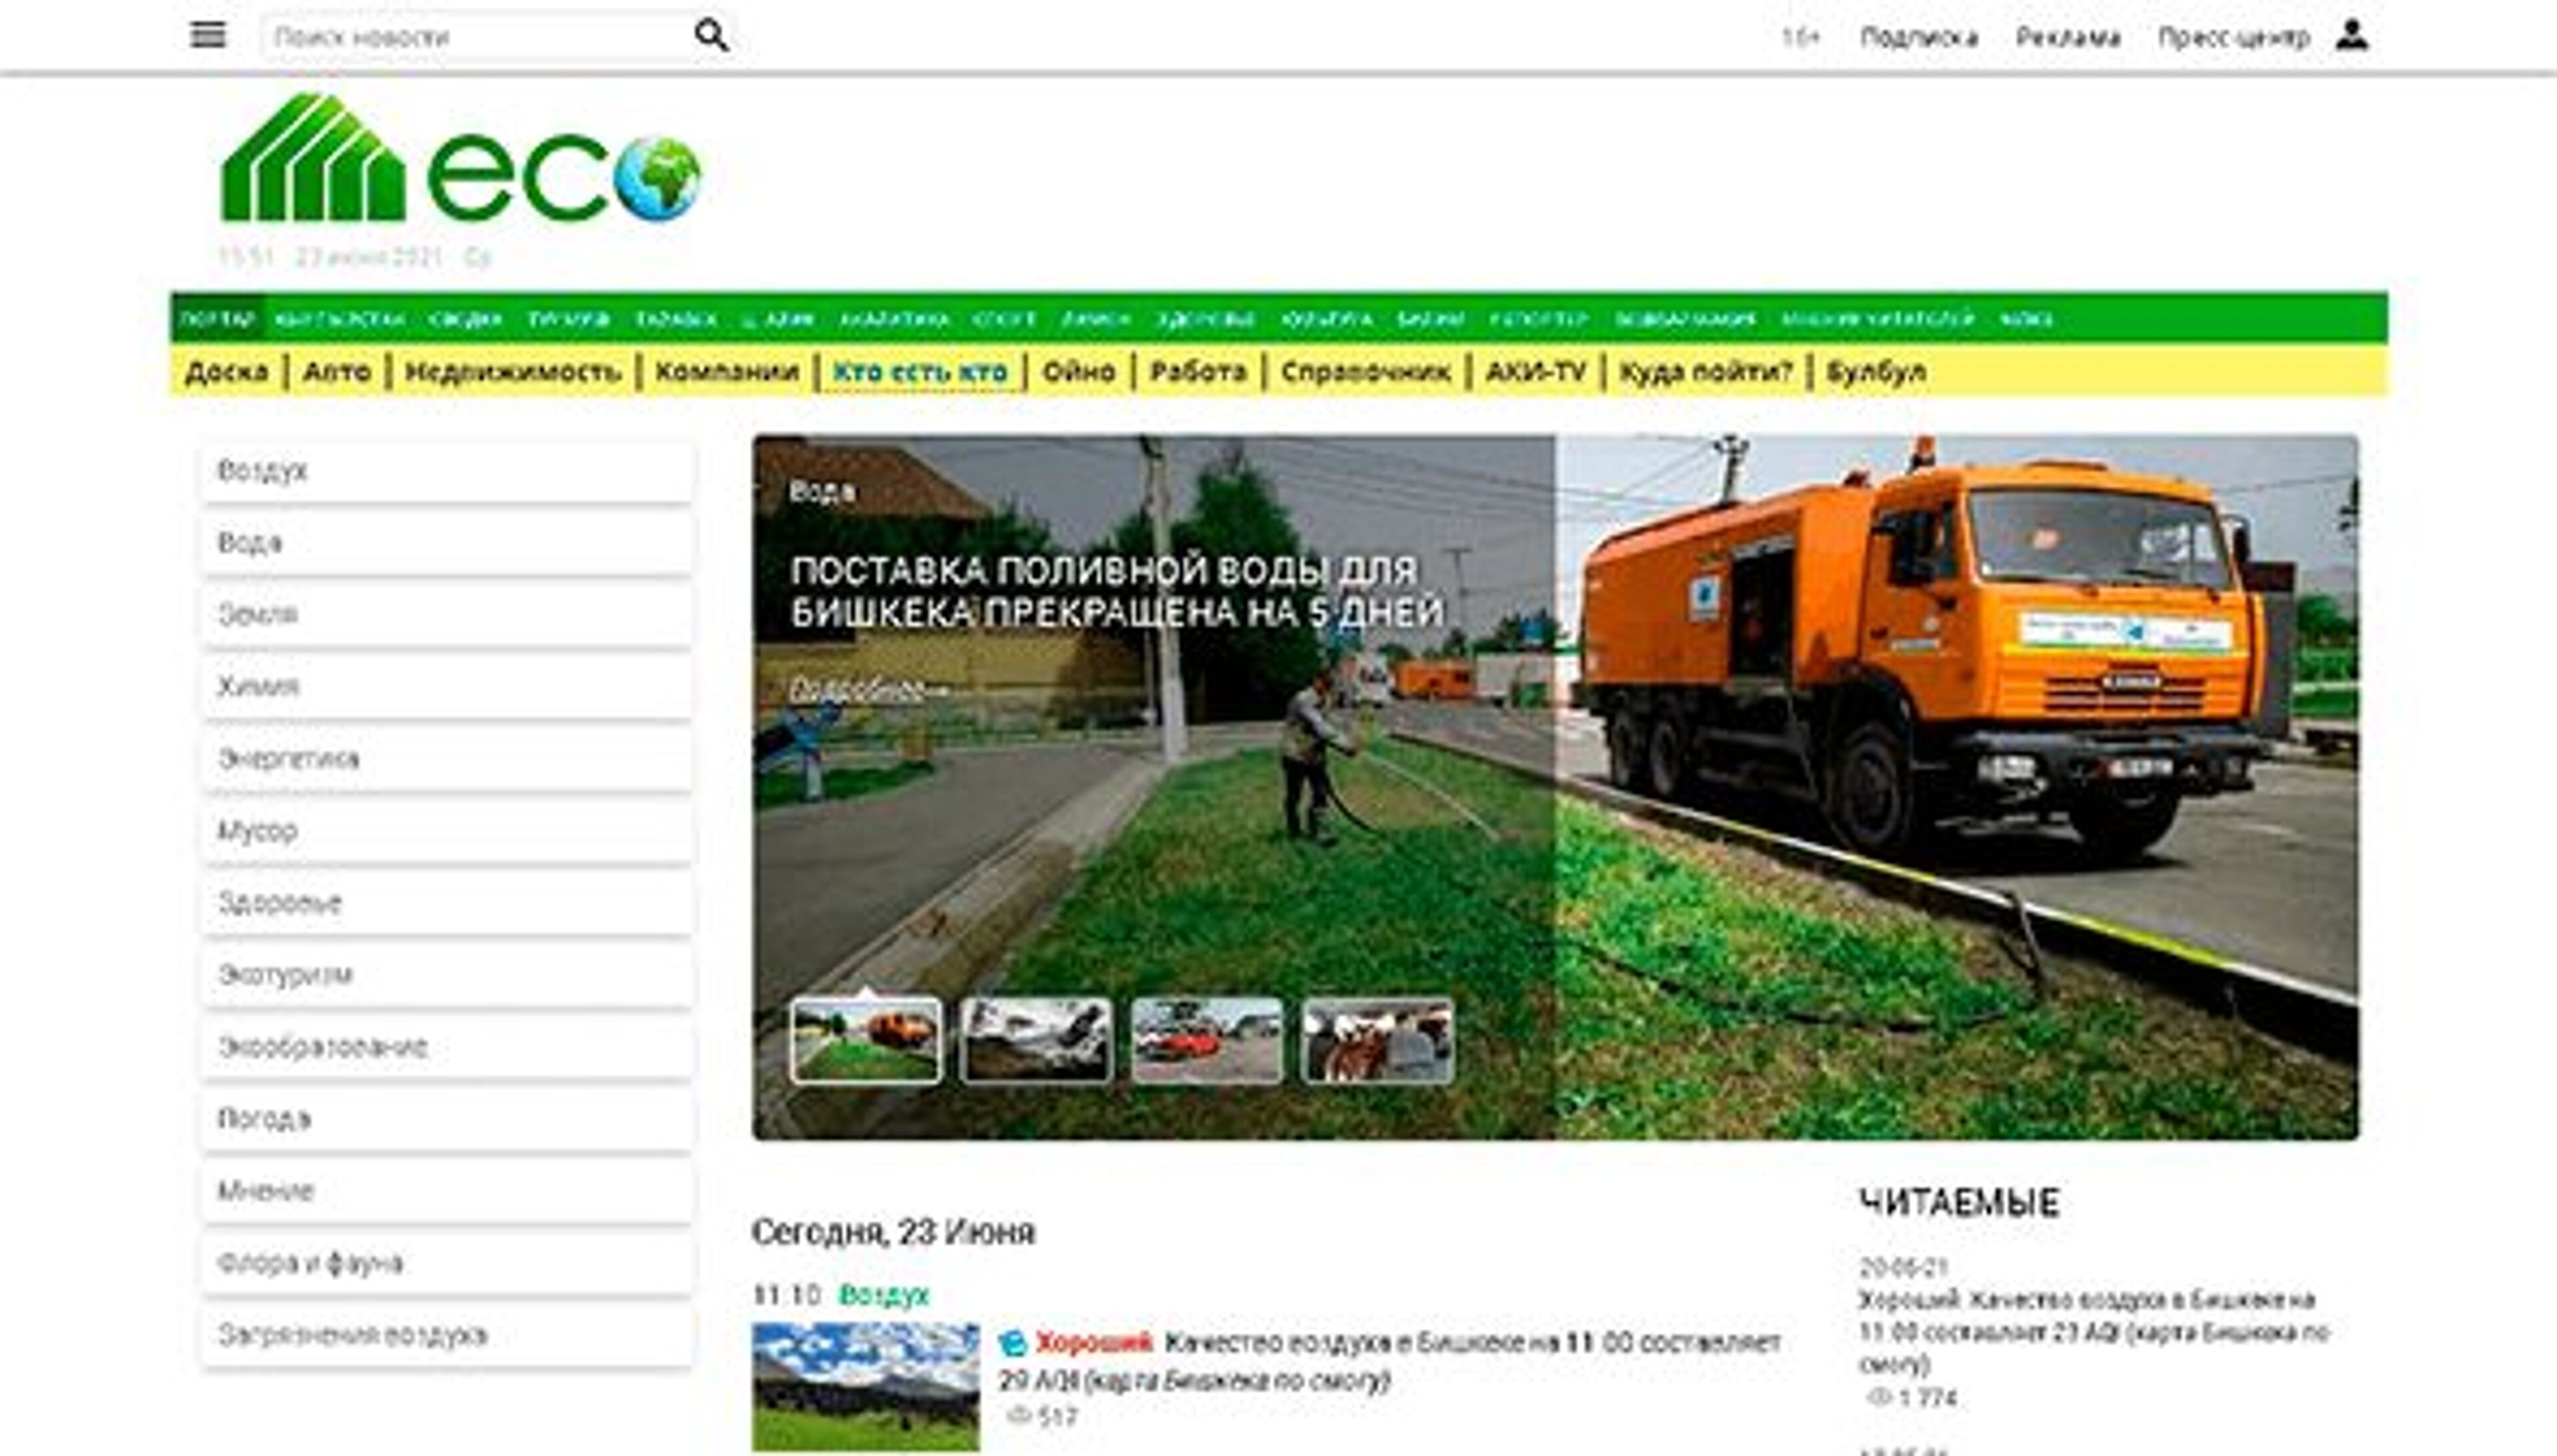Select 'СПОРТ' in the green navigation bar
The width and height of the screenshot is (2557, 1456).
[1003, 318]
